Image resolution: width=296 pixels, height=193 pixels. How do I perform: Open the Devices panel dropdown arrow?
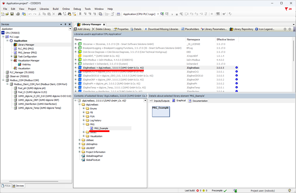click(x=61, y=24)
